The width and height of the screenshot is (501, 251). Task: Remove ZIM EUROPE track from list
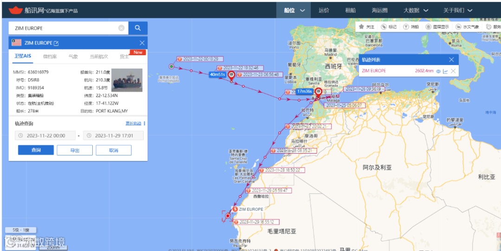(453, 71)
